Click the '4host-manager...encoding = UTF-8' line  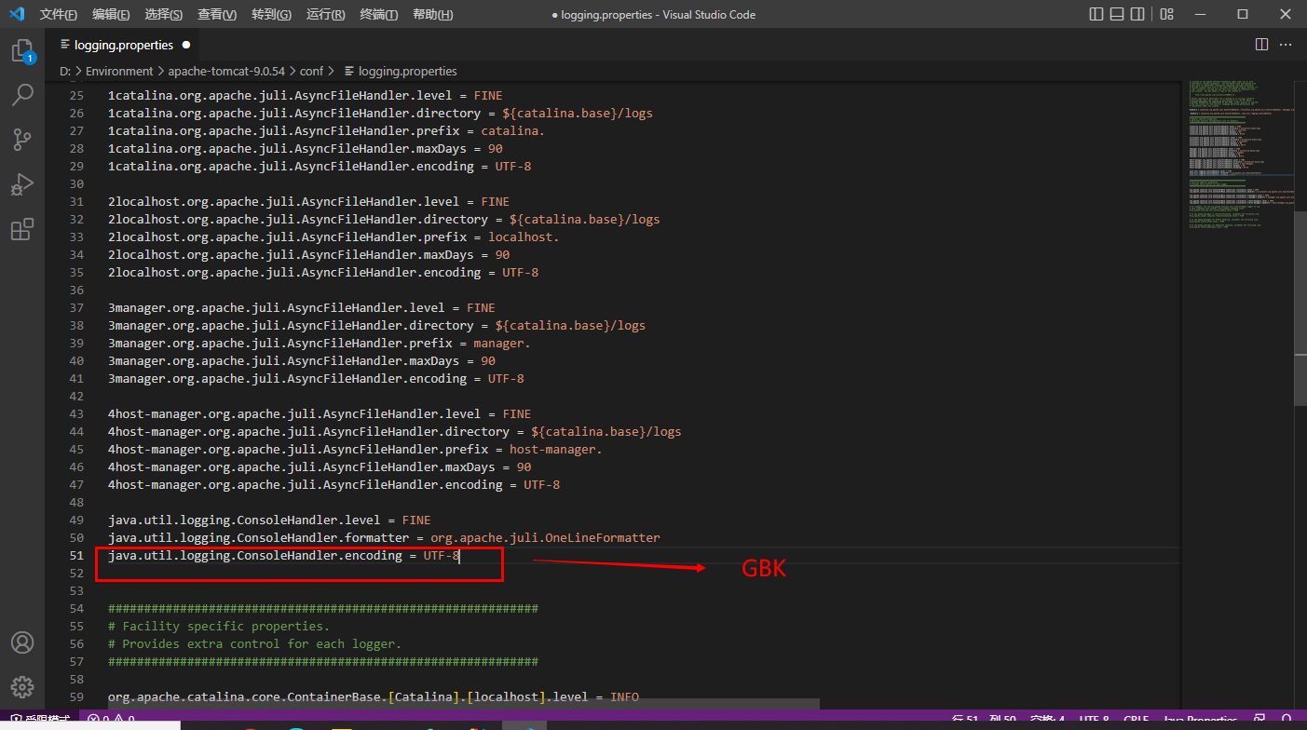(x=334, y=485)
